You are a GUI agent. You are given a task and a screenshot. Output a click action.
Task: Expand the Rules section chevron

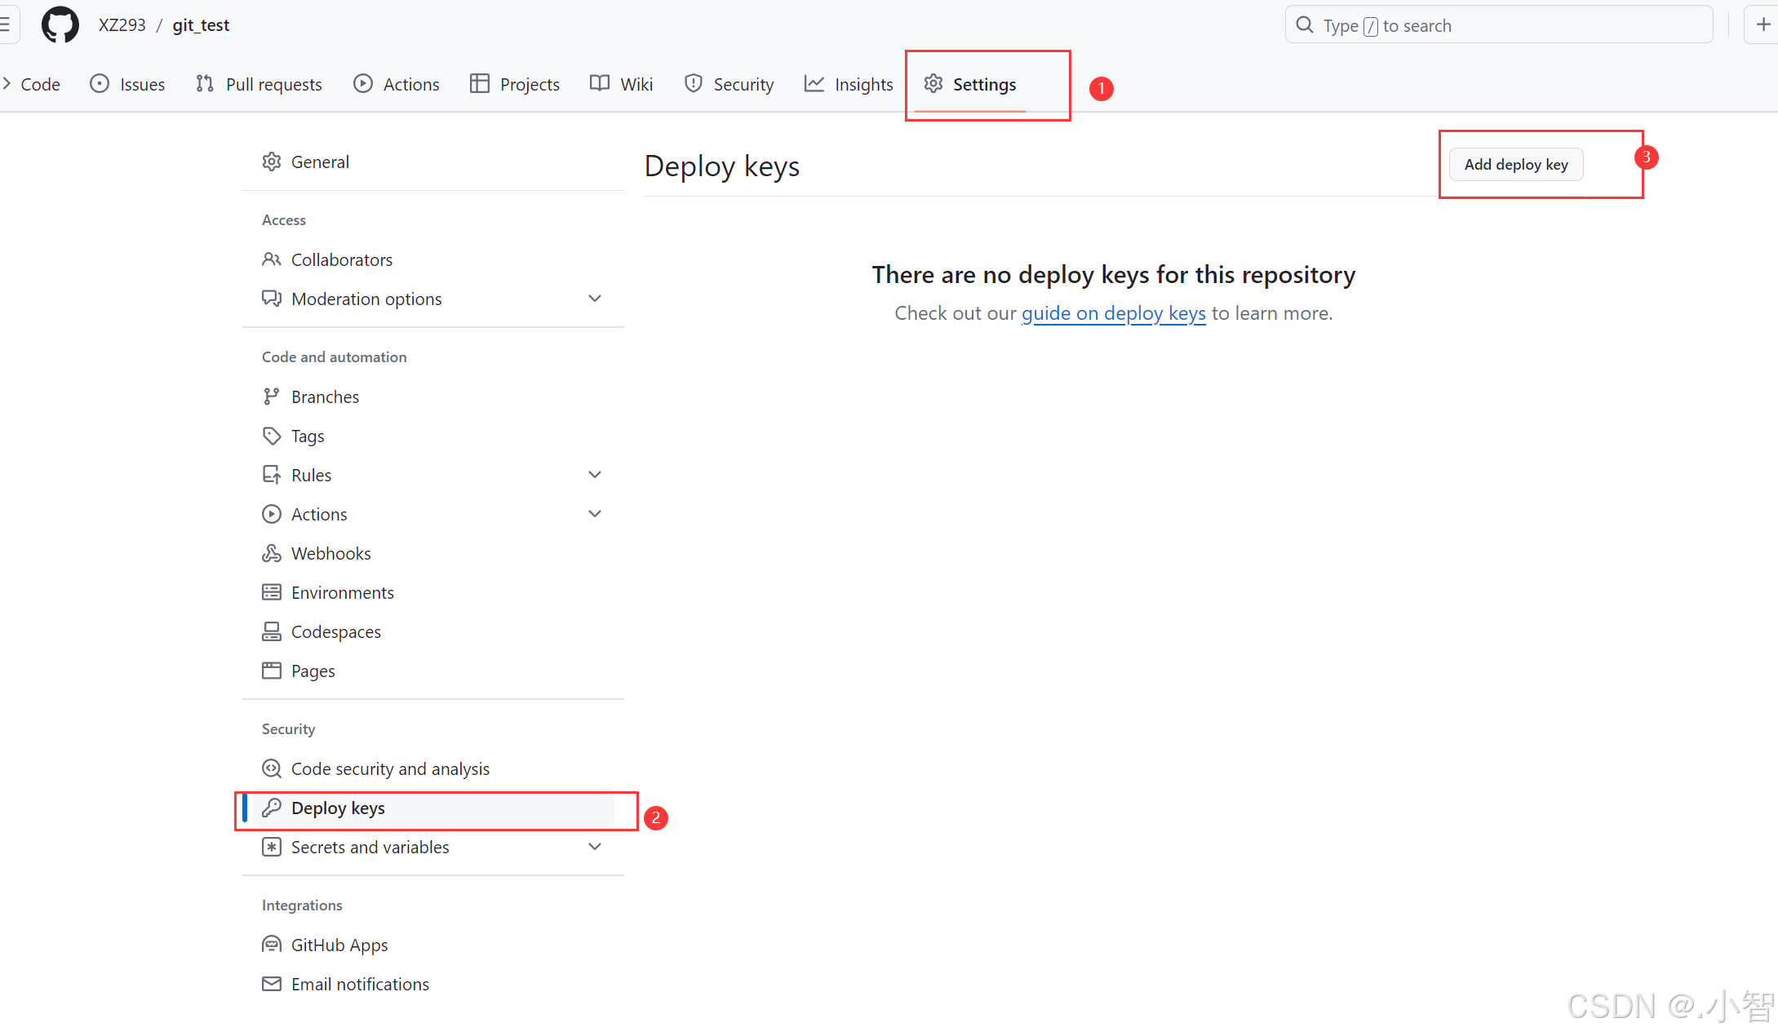coord(595,475)
